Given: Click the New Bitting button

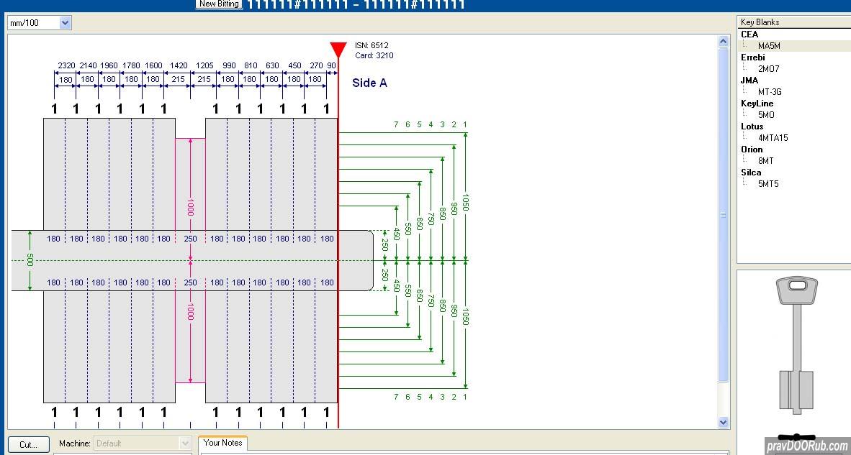Looking at the screenshot, I should pyautogui.click(x=219, y=4).
